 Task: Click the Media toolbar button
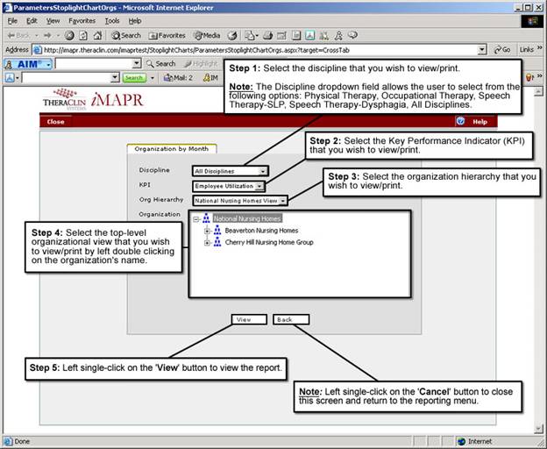pos(206,35)
